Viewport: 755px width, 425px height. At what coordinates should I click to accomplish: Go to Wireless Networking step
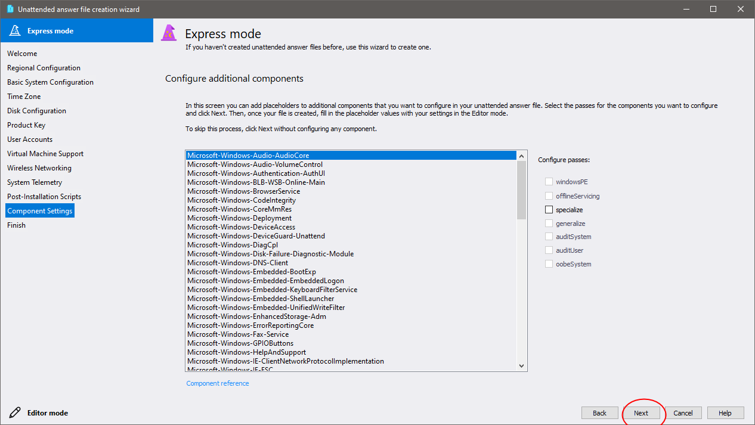(39, 168)
